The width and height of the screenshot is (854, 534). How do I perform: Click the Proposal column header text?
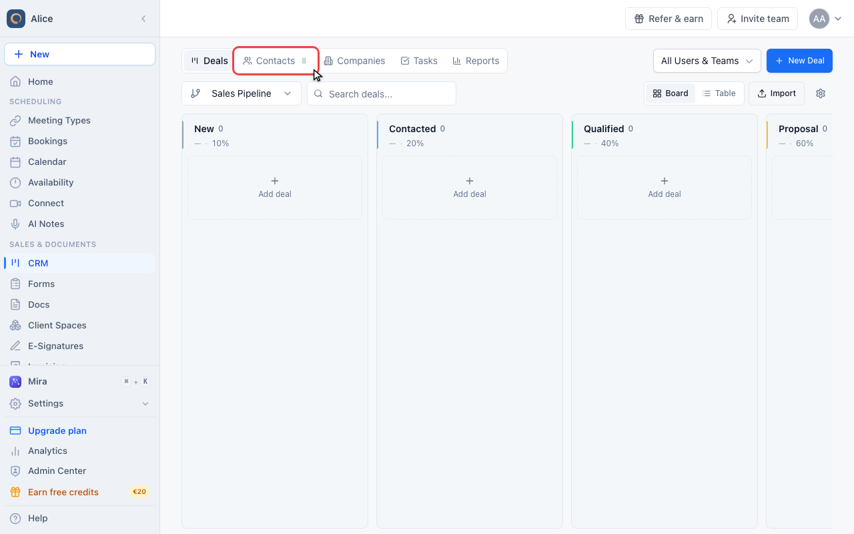799,129
